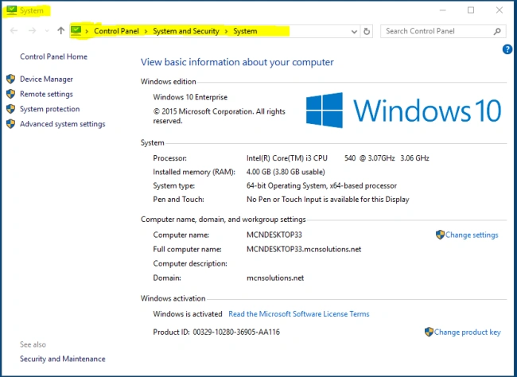The image size is (517, 377).
Task: Click Change product key
Action: [x=467, y=332]
